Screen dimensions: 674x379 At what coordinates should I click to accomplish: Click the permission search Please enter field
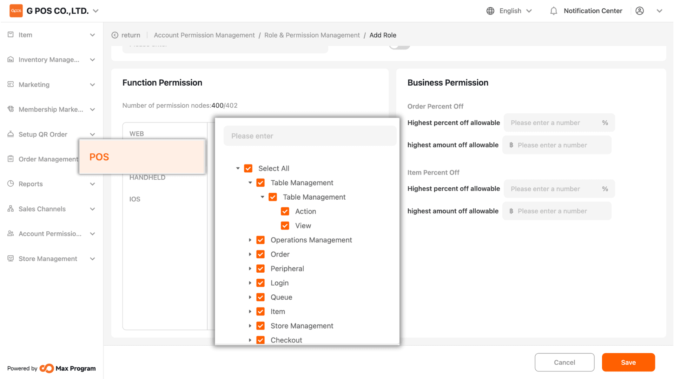pyautogui.click(x=310, y=136)
